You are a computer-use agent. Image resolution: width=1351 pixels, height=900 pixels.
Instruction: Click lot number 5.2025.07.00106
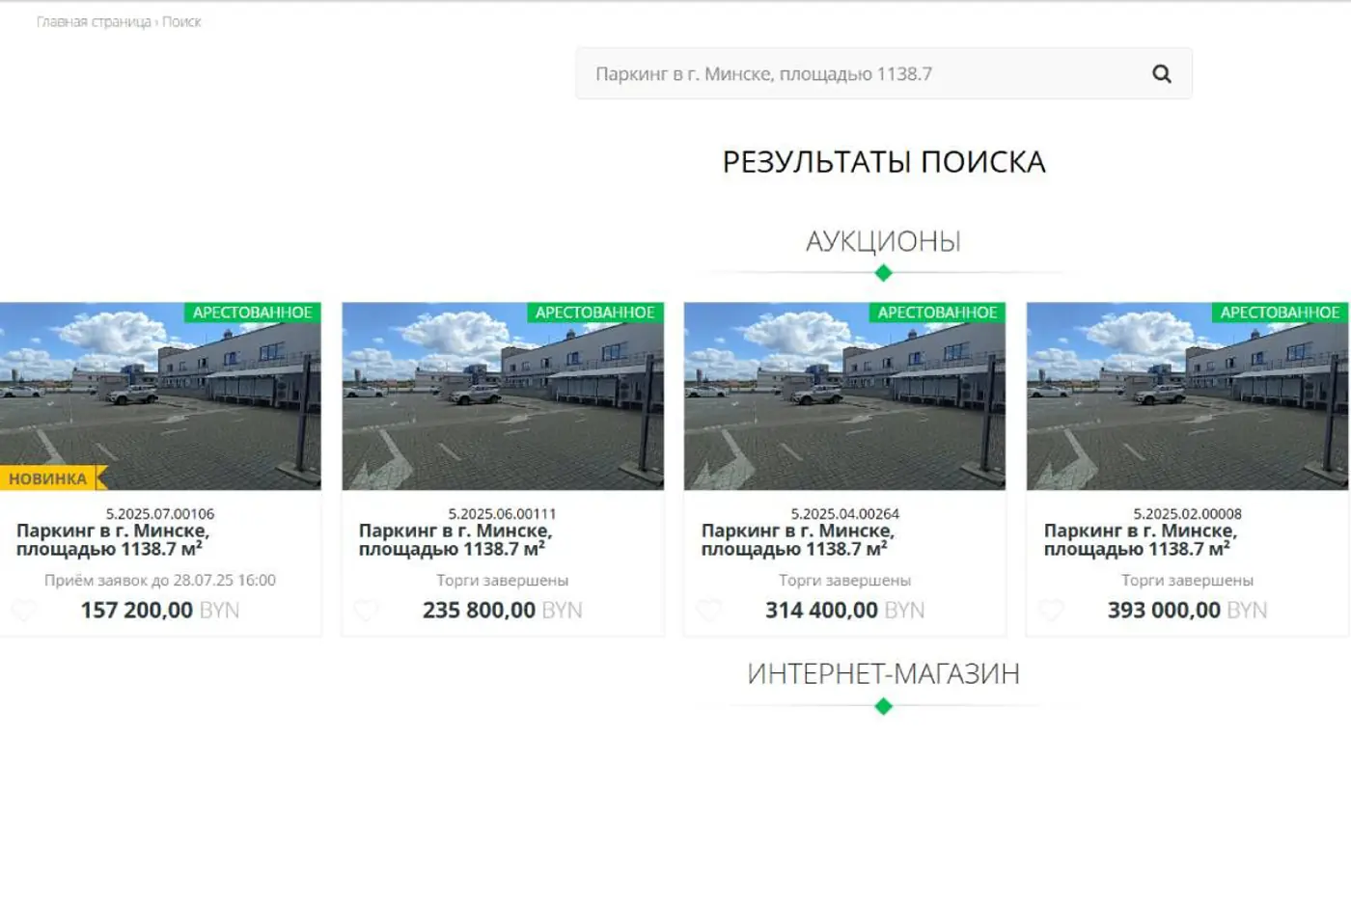tap(160, 514)
